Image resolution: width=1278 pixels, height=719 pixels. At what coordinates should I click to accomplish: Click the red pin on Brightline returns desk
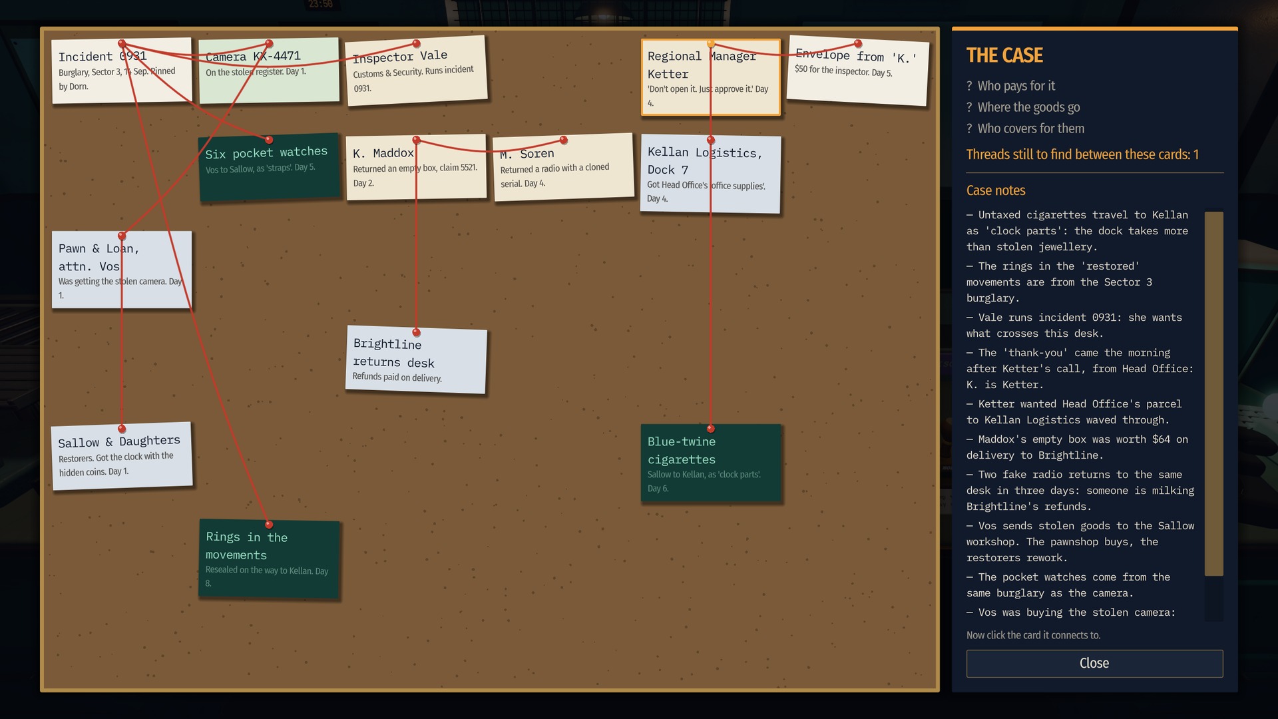pos(417,332)
